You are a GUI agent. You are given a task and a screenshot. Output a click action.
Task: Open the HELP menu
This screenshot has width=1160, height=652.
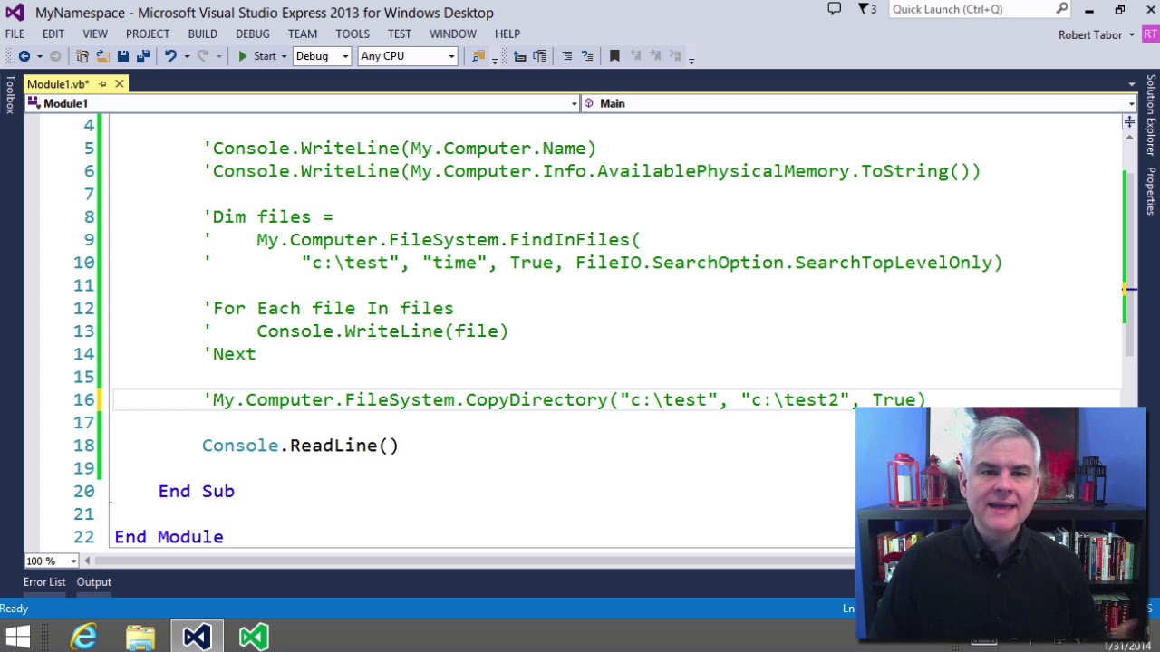pos(507,34)
